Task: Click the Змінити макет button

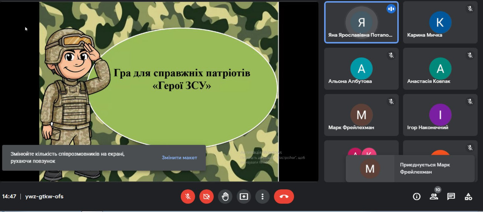Action: 180,158
